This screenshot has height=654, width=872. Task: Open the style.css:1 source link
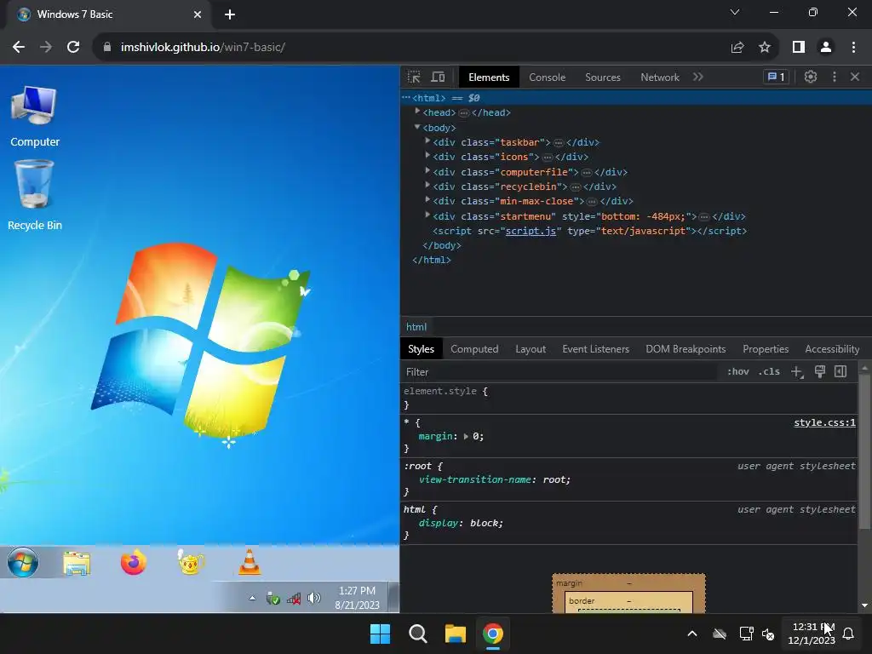coord(824,422)
